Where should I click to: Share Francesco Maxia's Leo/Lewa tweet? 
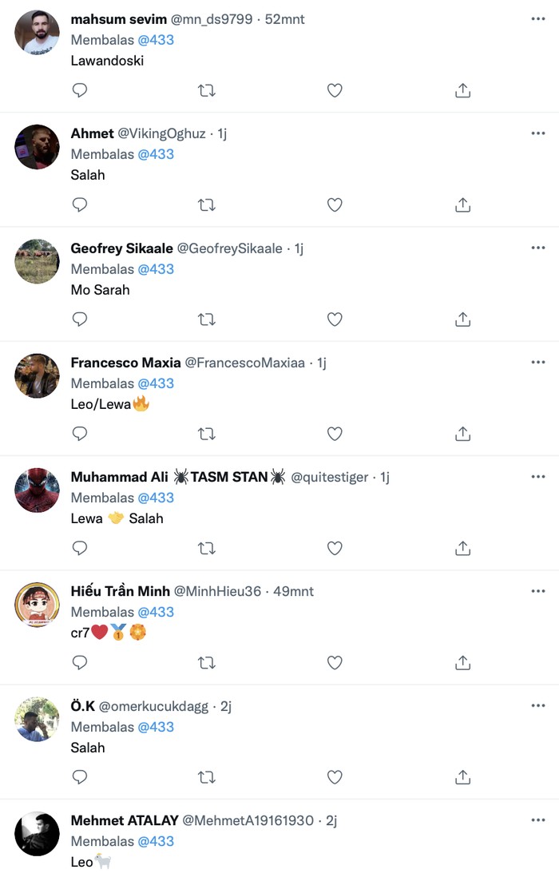tap(462, 434)
